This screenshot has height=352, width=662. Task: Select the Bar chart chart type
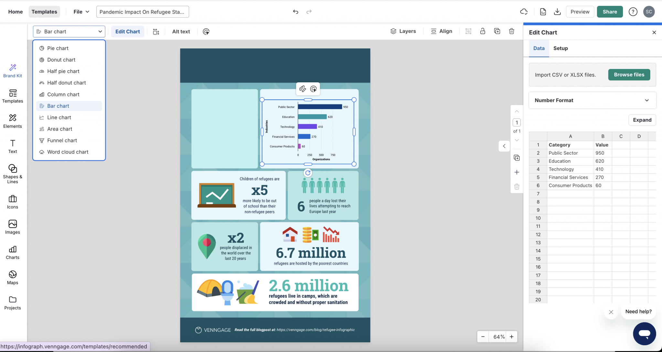coord(59,106)
